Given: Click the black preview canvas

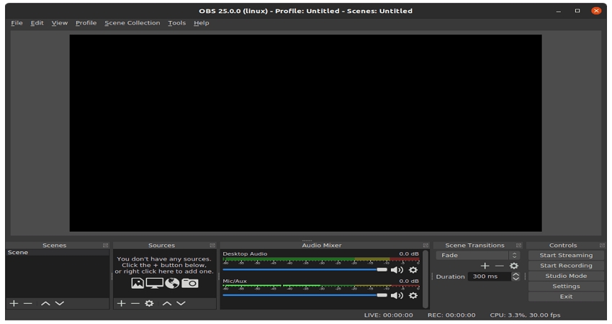Looking at the screenshot, I should (305, 133).
